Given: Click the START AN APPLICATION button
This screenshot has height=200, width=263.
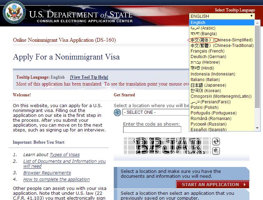Looking at the screenshot, I should point(213,184).
